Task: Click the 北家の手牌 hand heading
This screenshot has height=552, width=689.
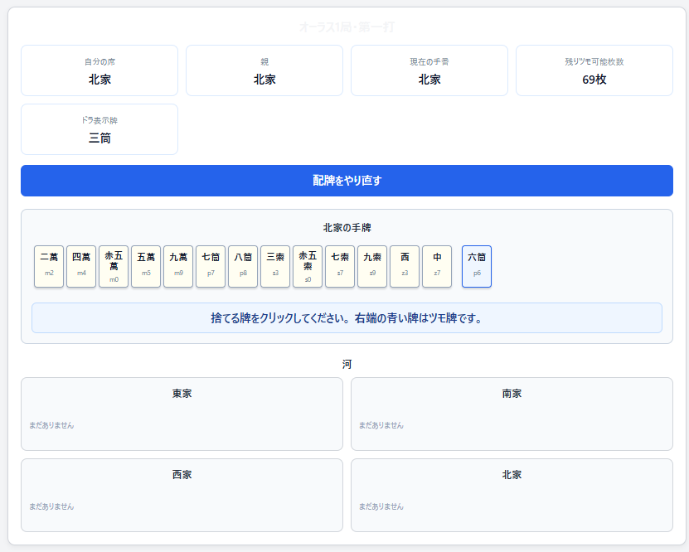Action: point(347,227)
